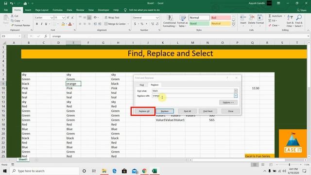Apply Accounting dollar number format
Viewport: 311px width, 175px height.
pos(135,24)
